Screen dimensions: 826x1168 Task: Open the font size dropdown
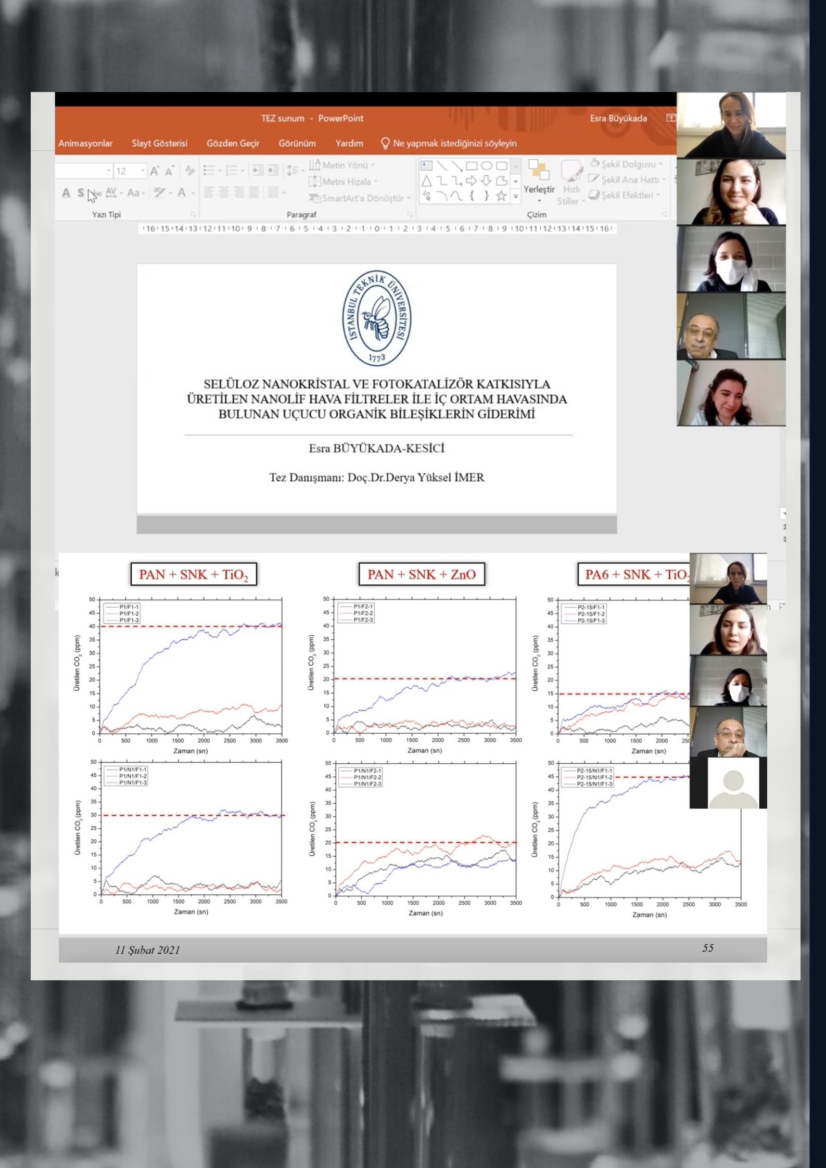(143, 171)
